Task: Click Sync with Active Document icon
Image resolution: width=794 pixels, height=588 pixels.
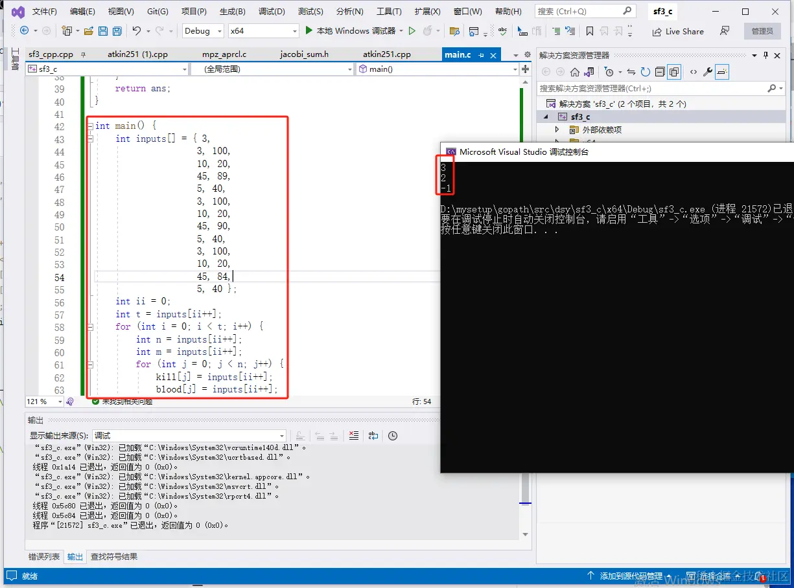Action: tap(631, 72)
